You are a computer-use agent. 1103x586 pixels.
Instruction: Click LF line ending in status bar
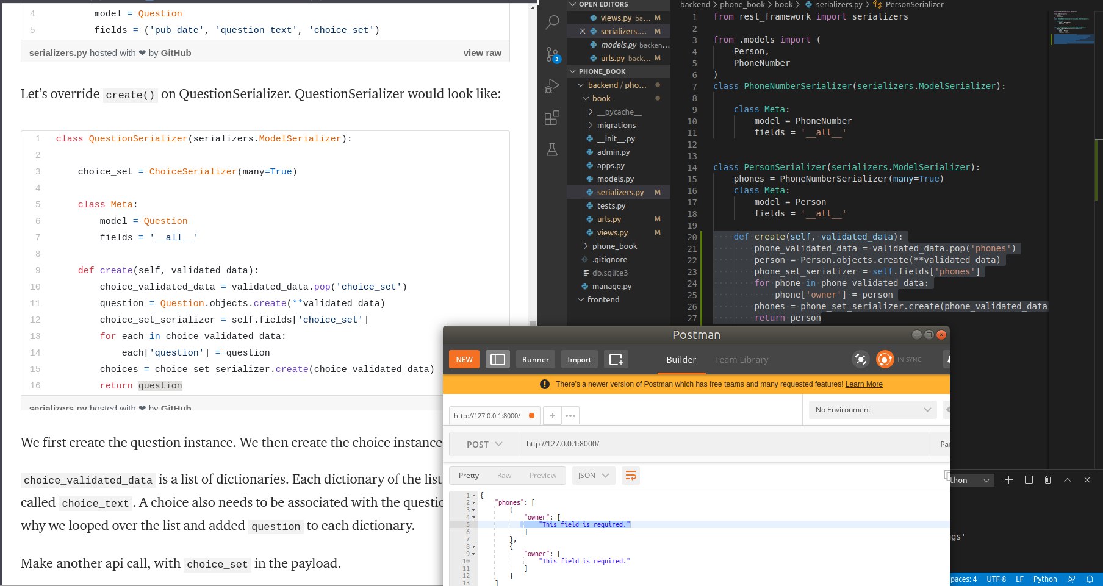pyautogui.click(x=1019, y=579)
